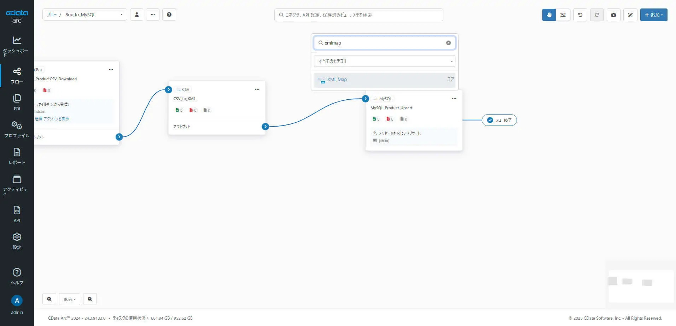Click the フロー終了 flow end node
676x326 pixels.
(499, 120)
